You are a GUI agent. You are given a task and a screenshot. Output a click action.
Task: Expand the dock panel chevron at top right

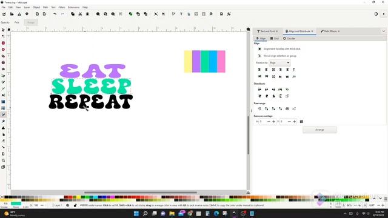click(x=384, y=31)
